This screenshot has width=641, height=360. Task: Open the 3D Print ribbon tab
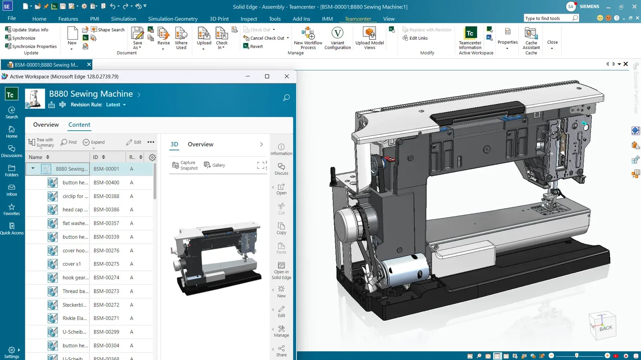[x=219, y=19]
